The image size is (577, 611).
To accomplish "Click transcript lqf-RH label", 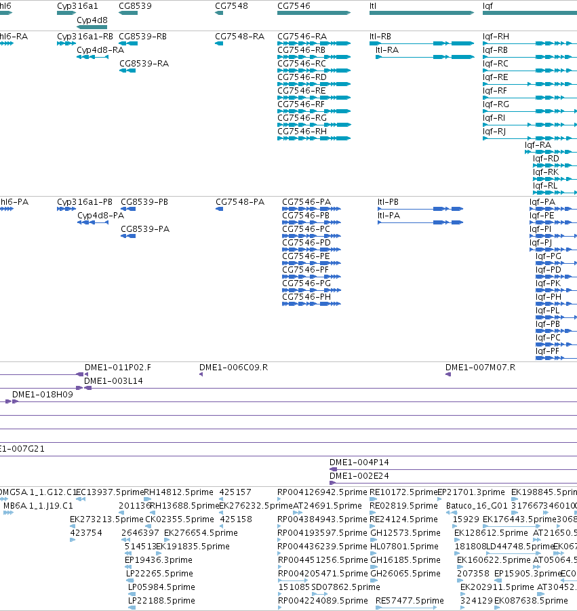I will [x=496, y=37].
